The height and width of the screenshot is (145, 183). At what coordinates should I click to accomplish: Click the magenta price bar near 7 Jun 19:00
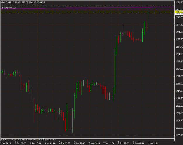[122, 34]
